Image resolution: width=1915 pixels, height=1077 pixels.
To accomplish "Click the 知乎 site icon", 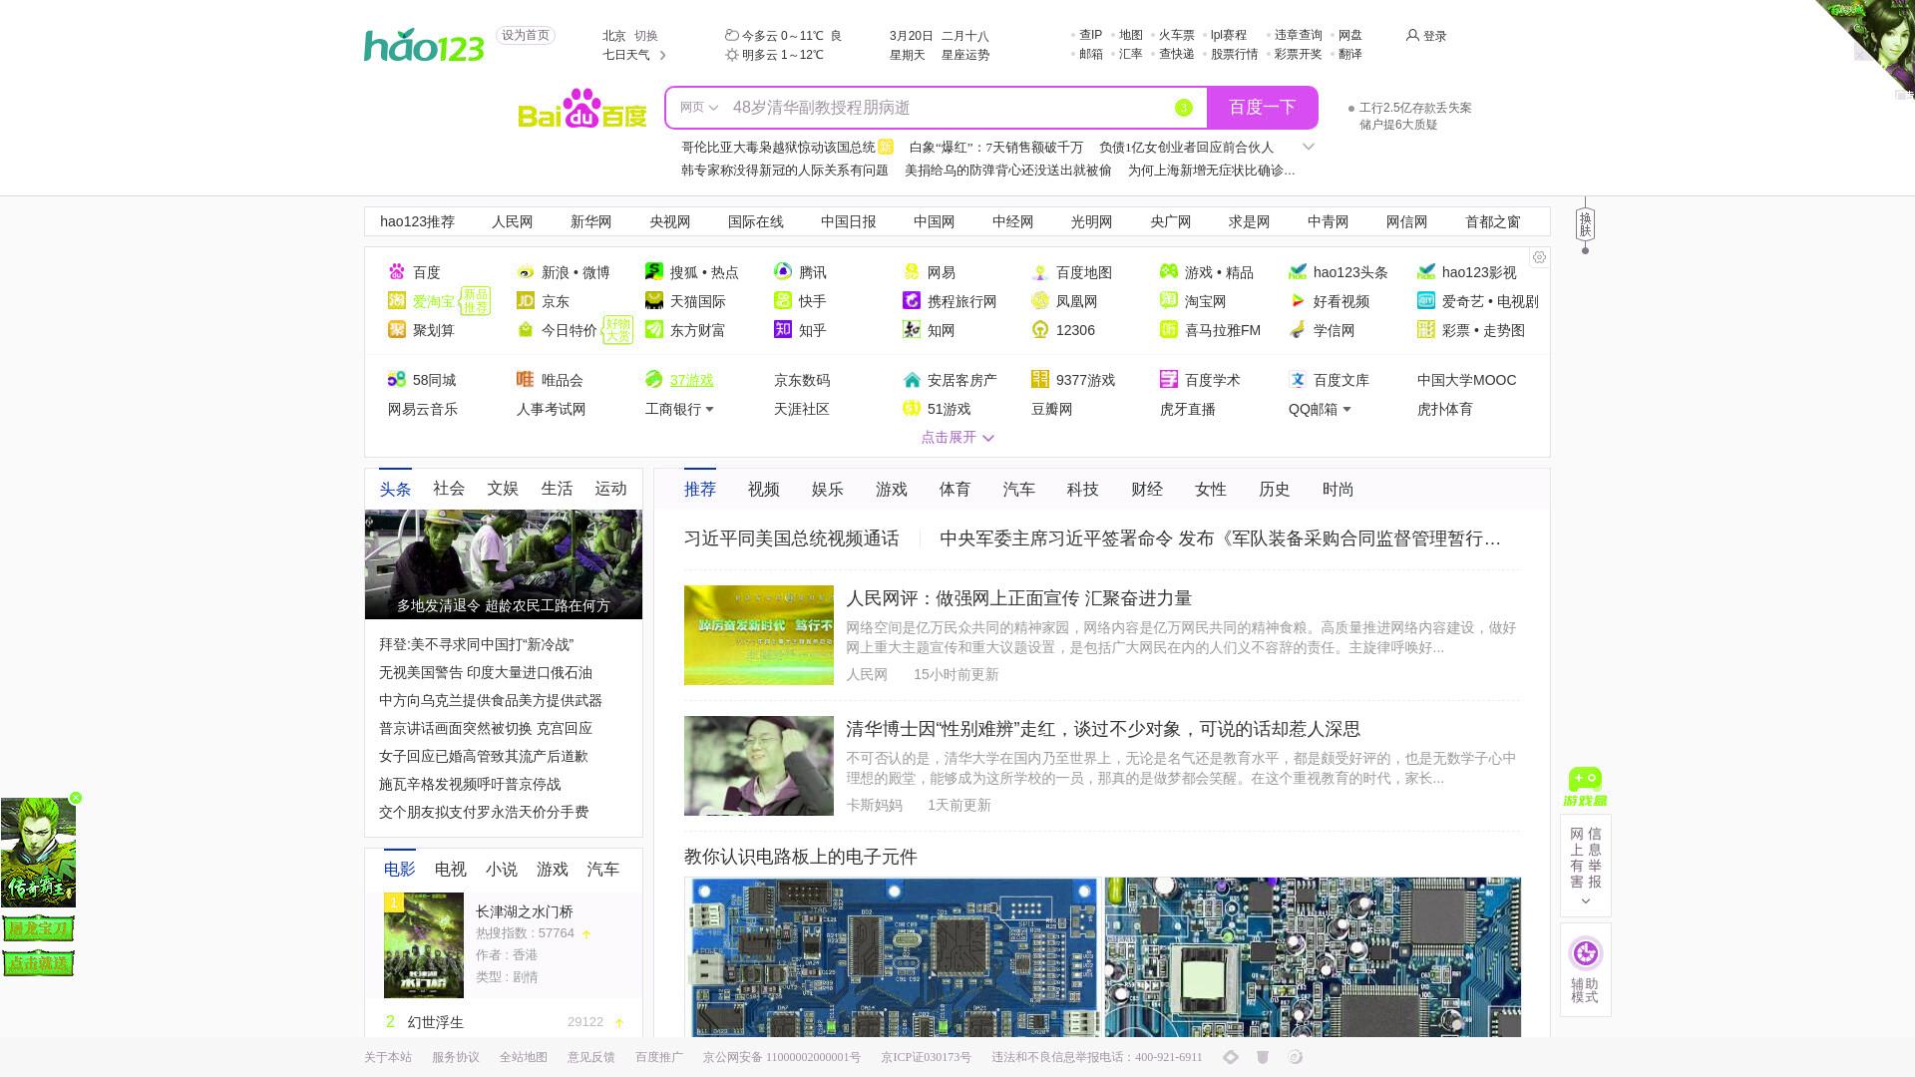I will click(x=783, y=329).
